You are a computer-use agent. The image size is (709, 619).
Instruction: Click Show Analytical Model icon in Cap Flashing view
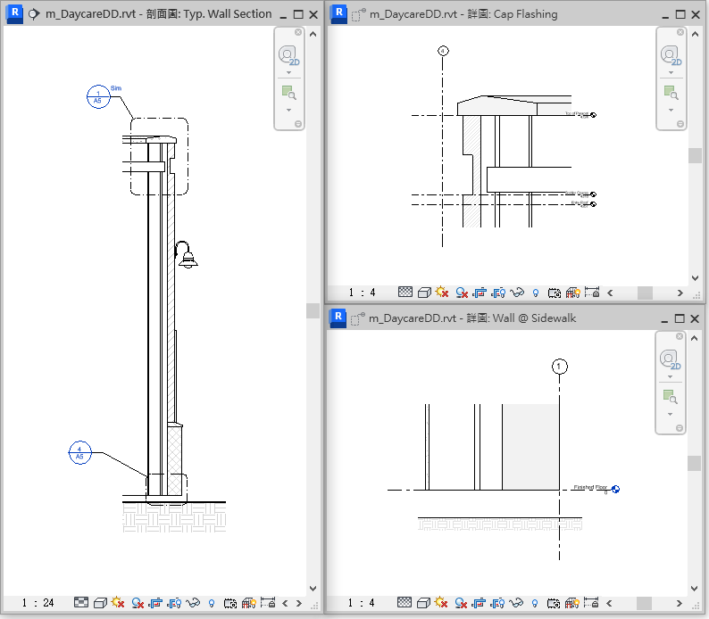[573, 293]
